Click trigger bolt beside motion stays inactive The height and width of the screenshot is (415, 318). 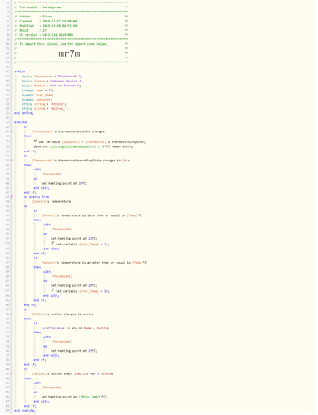tap(12, 374)
